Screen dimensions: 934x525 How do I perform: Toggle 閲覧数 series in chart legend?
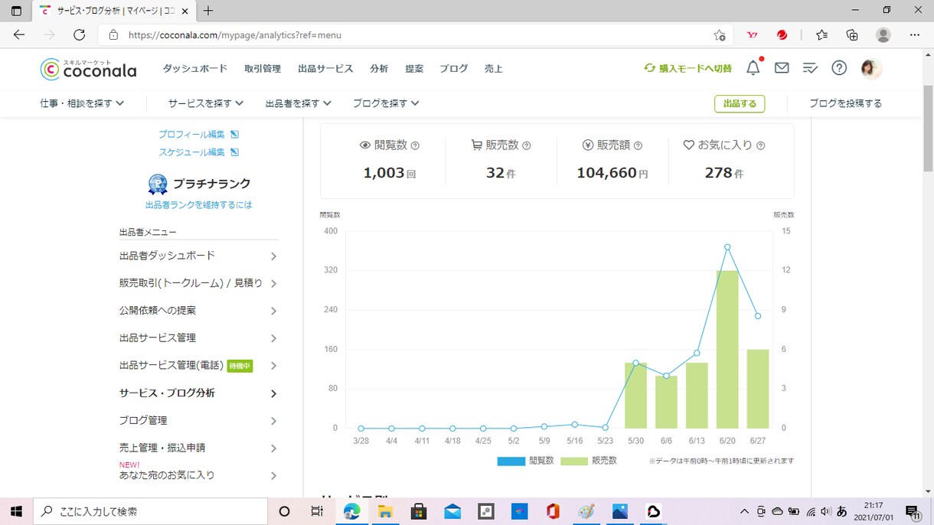(x=525, y=461)
